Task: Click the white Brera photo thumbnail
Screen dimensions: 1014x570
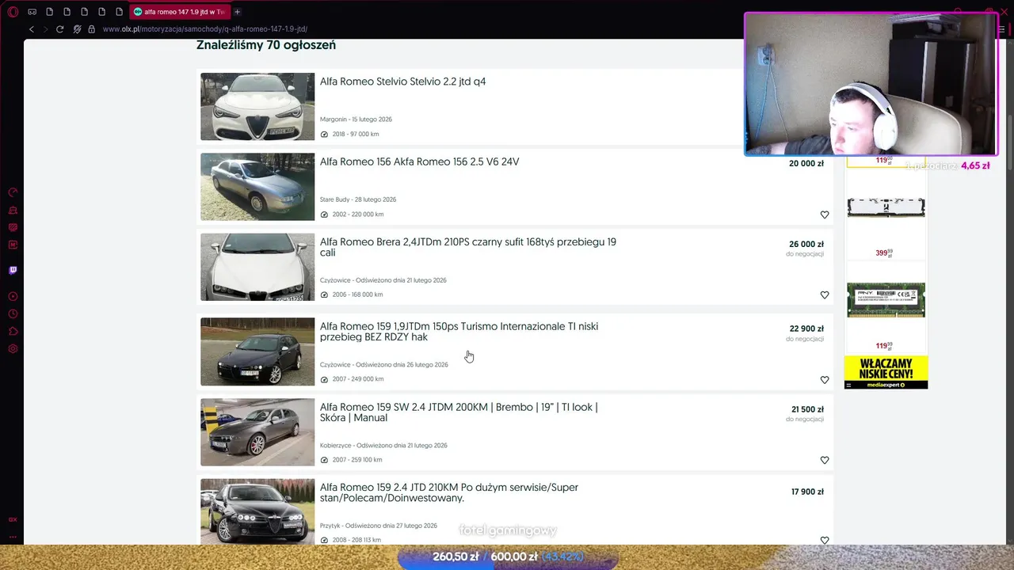Action: tap(257, 267)
